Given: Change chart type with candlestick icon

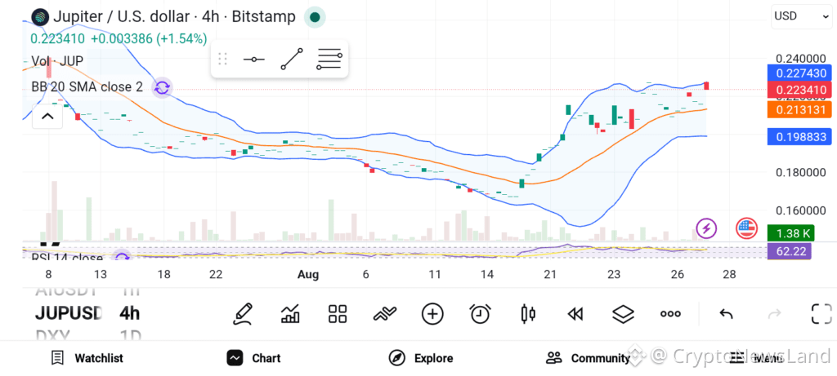Looking at the screenshot, I should click(527, 314).
